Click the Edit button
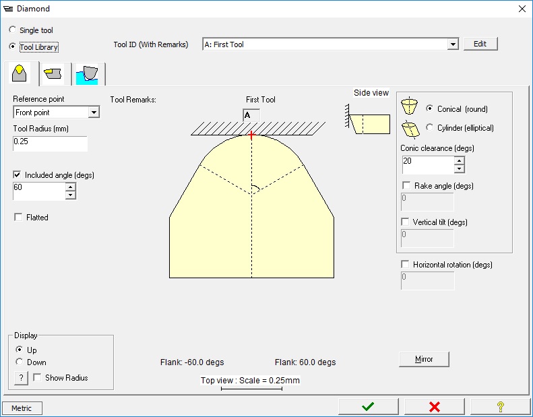Image resolution: width=533 pixels, height=417 pixels. pyautogui.click(x=480, y=44)
